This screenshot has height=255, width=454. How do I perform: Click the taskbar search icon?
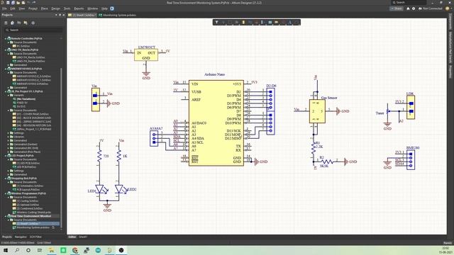click(x=17, y=250)
